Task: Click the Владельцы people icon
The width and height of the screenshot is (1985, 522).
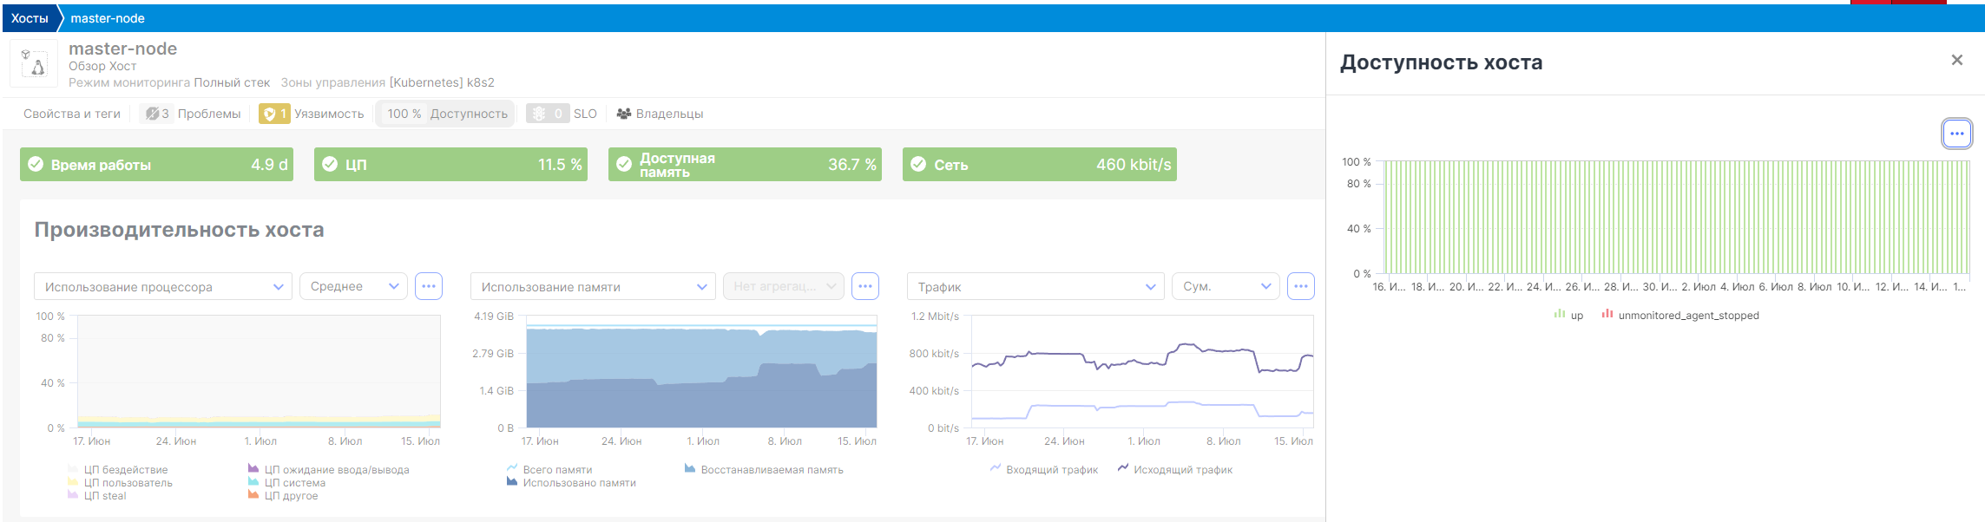Action: click(x=623, y=114)
